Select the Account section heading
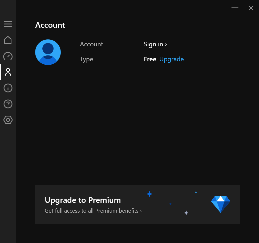Screen dimensions: 259x243 coord(50,25)
